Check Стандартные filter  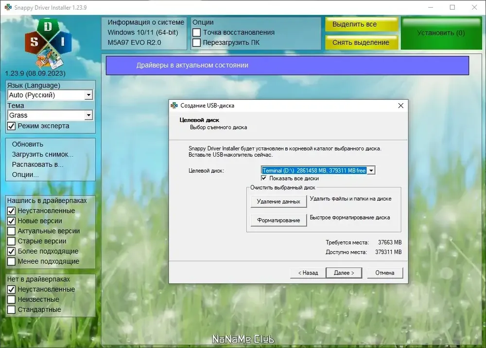(x=12, y=310)
